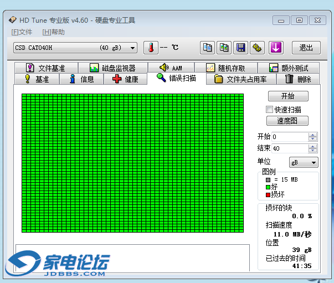Click the save floppy disk icon
The height and width of the screenshot is (283, 334).
pos(241,48)
